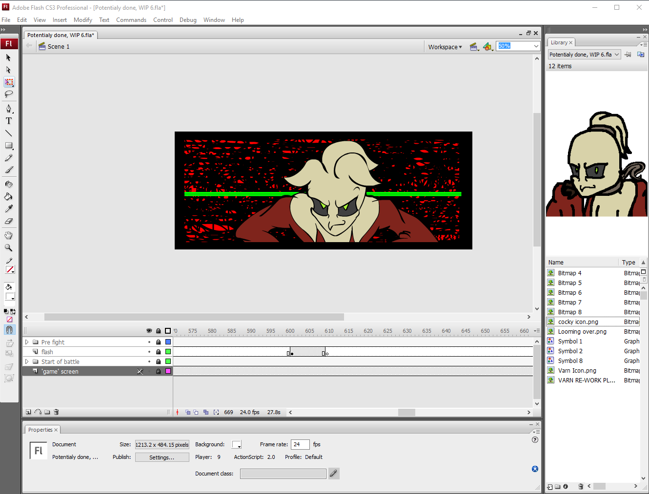Click the Black and White icon
Image resolution: width=649 pixels, height=494 pixels.
[x=6, y=311]
